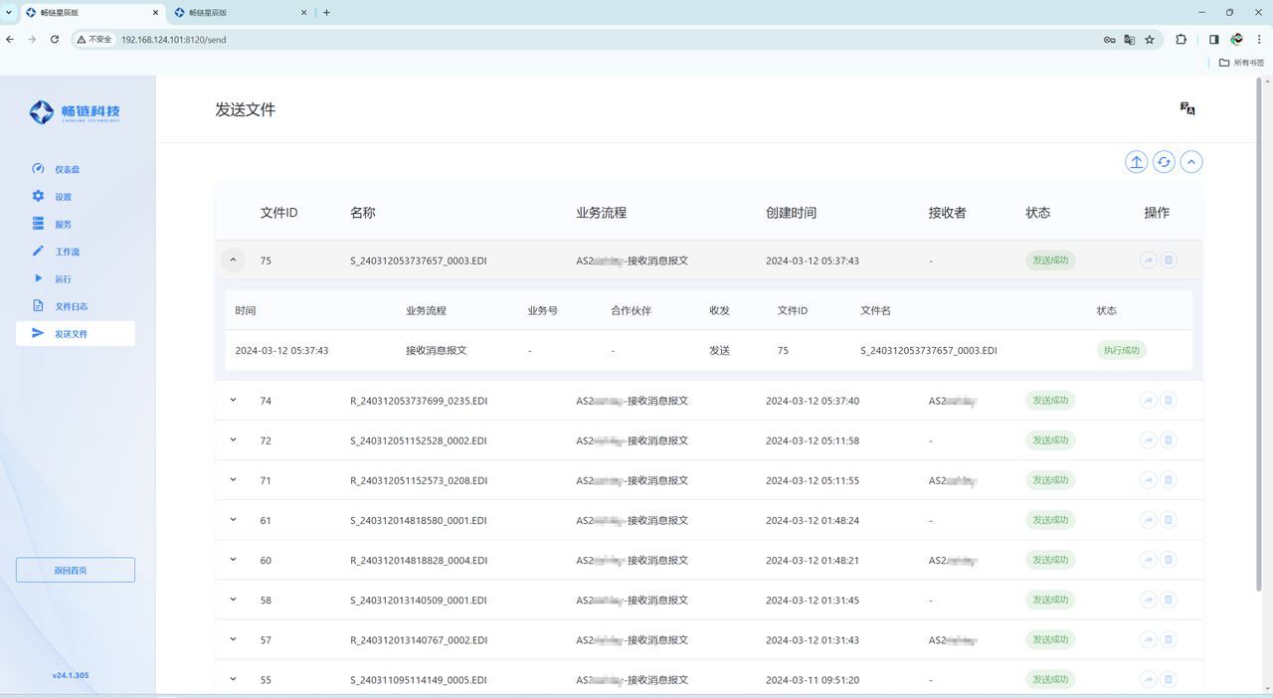
Task: Click the 发送成功 status badge for file 60
Action: tap(1050, 560)
